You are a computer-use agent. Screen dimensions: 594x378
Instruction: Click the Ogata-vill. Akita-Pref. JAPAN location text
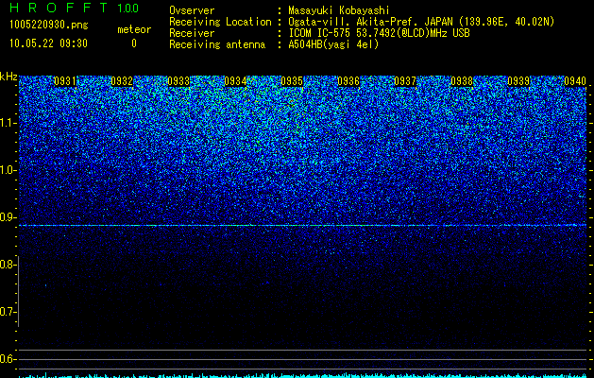coord(421,22)
